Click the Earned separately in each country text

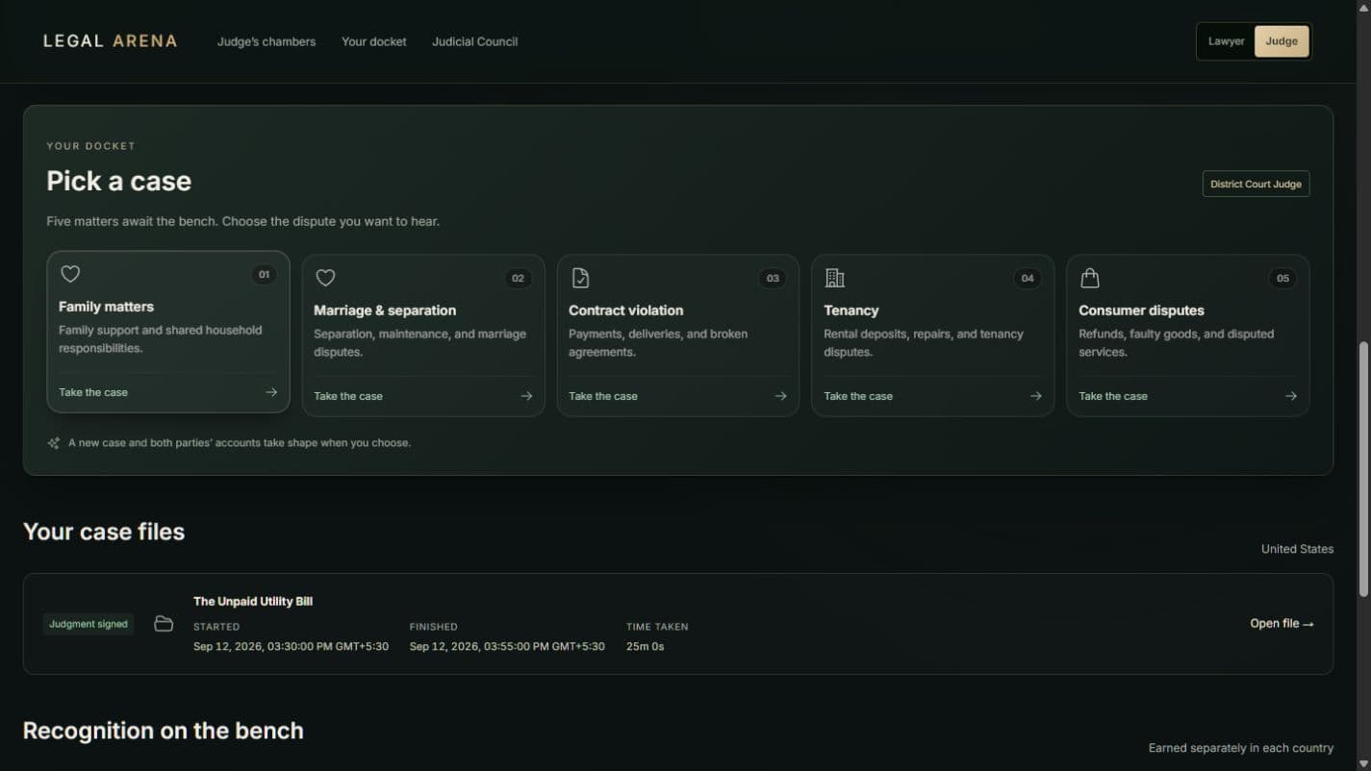(x=1241, y=748)
